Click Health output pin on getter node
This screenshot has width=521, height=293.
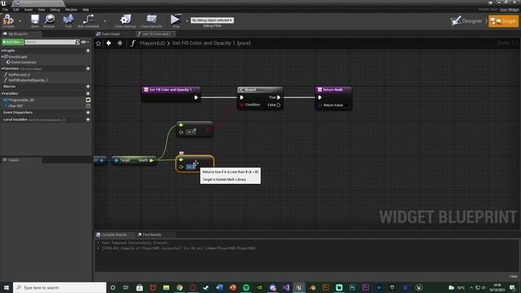click(x=151, y=160)
